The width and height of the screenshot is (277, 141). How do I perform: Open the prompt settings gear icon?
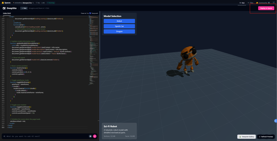(x=91, y=136)
